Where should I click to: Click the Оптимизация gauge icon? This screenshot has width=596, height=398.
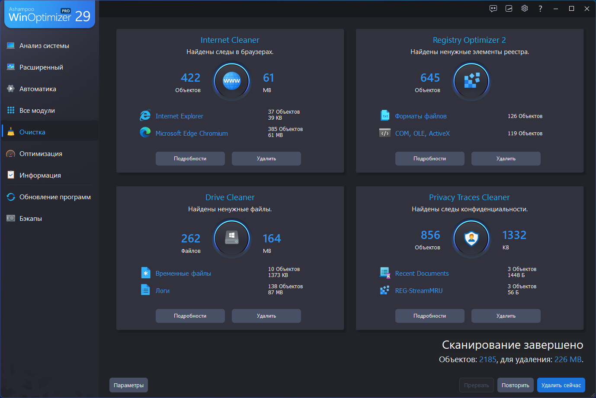[11, 153]
